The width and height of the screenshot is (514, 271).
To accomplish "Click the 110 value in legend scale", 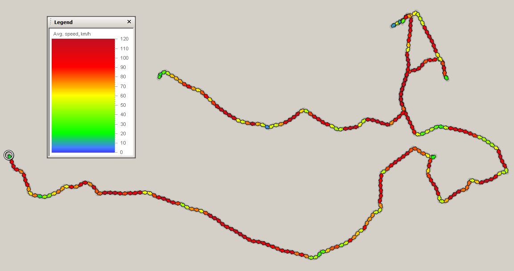I will [x=124, y=49].
